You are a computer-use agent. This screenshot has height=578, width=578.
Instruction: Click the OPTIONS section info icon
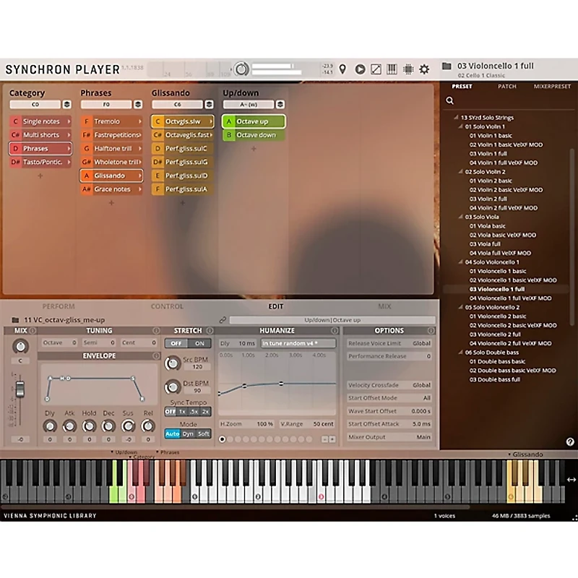pyautogui.click(x=431, y=330)
